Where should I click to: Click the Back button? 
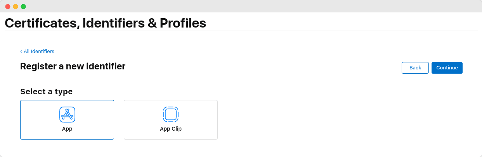point(415,68)
